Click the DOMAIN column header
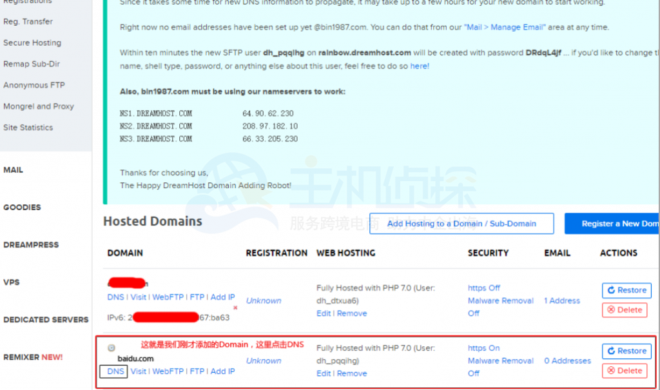 click(125, 253)
